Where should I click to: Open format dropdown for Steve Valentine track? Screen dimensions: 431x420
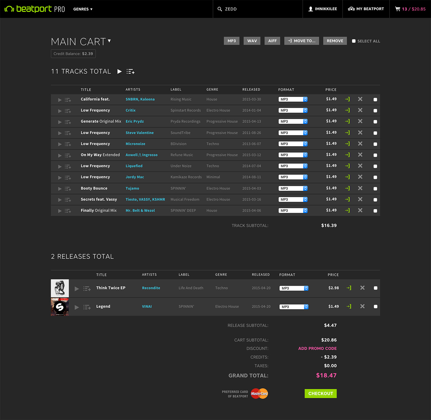(x=293, y=133)
